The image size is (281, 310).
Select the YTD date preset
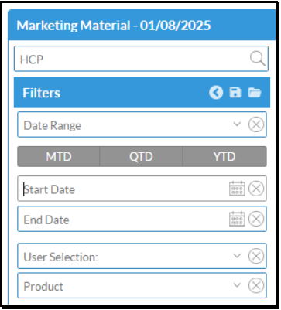pyautogui.click(x=224, y=156)
